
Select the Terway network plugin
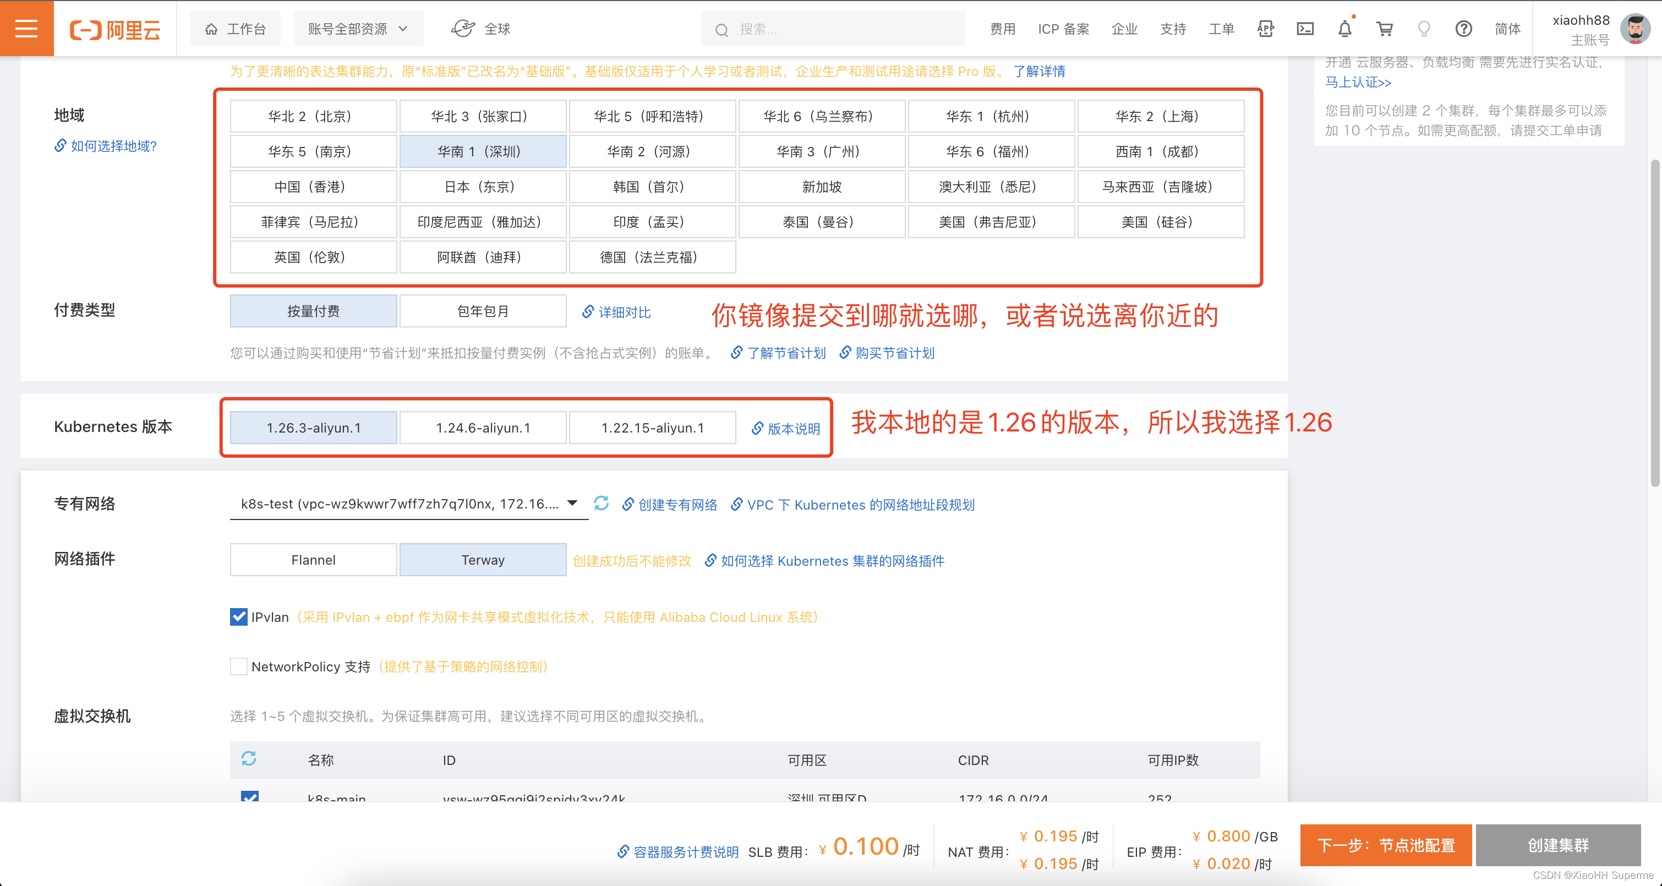(x=483, y=560)
